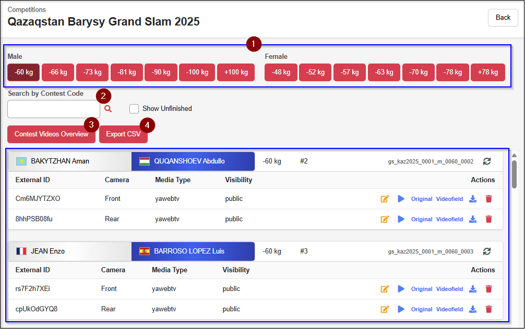The image size is (525, 329).
Task: Delete video entry cpUkOdGYQ8
Action: pos(488,309)
